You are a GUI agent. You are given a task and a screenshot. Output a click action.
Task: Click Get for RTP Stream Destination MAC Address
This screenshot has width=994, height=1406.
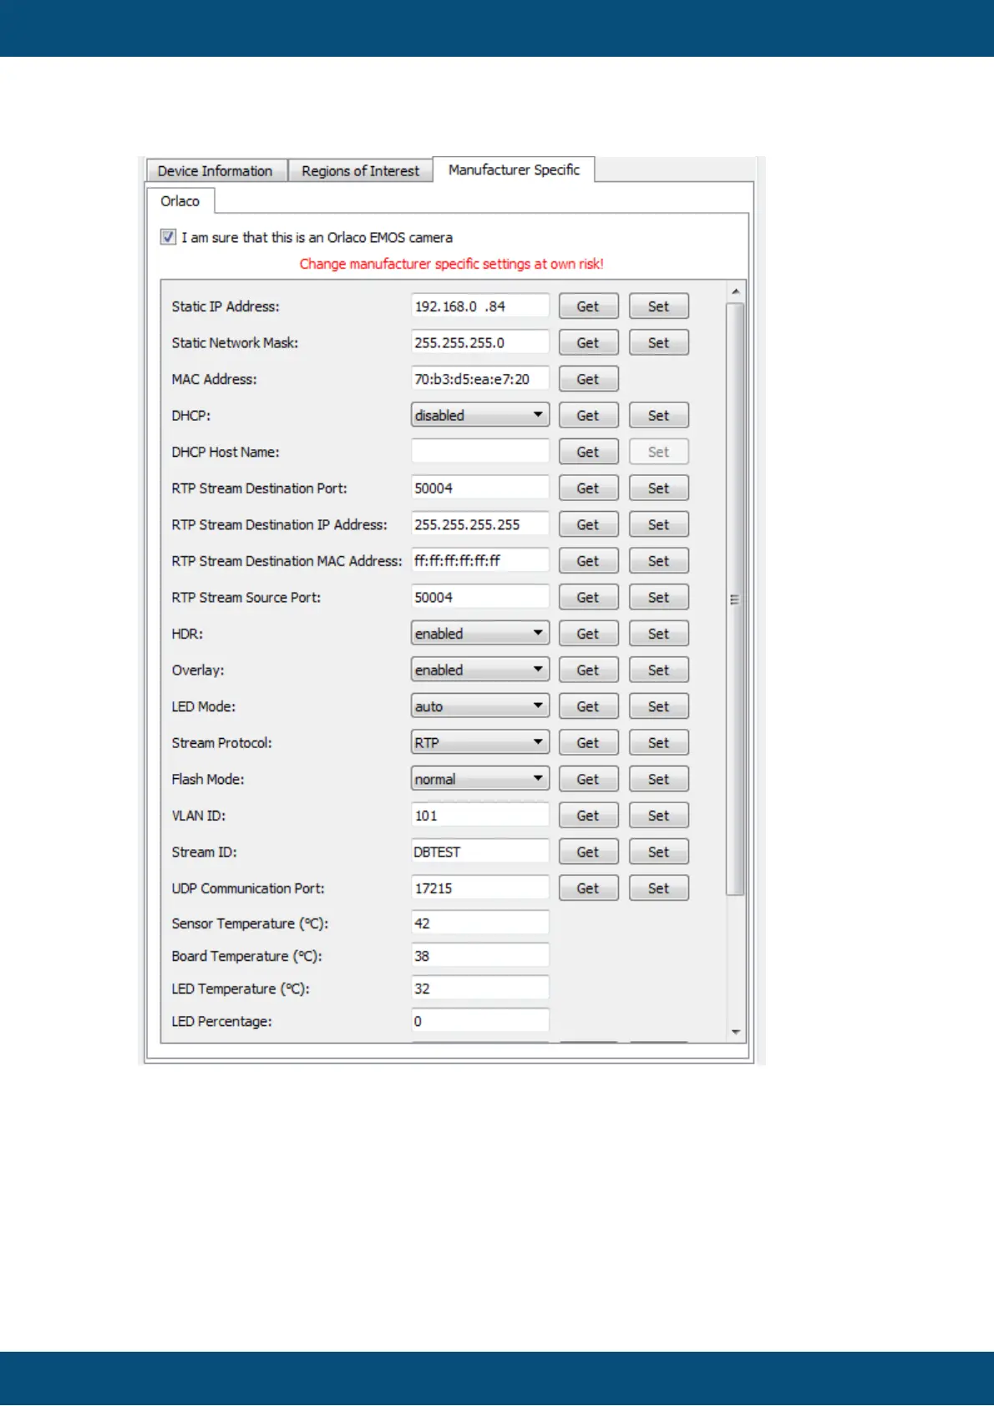coord(588,561)
